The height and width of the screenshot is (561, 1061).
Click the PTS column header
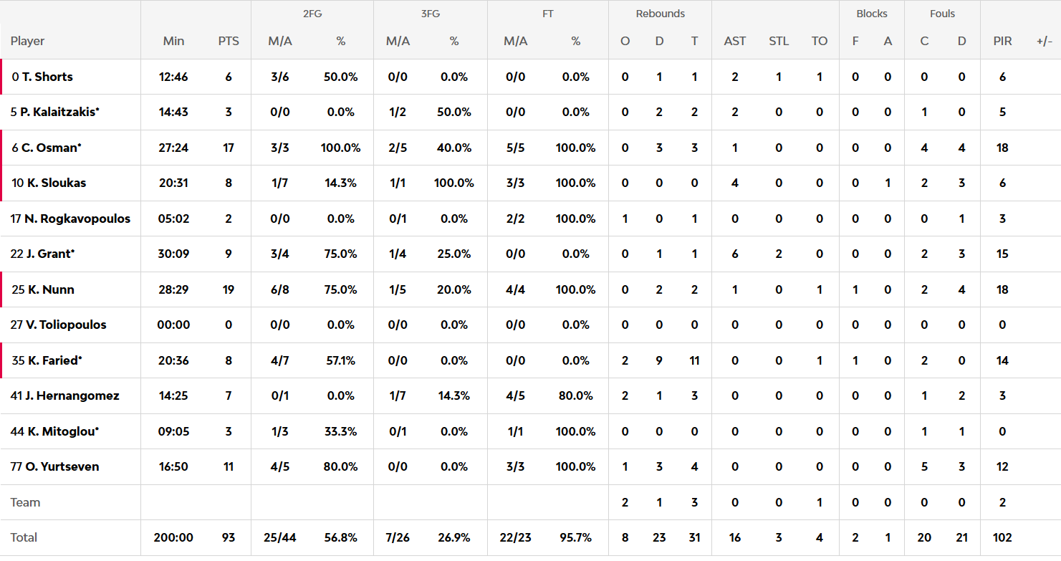229,41
